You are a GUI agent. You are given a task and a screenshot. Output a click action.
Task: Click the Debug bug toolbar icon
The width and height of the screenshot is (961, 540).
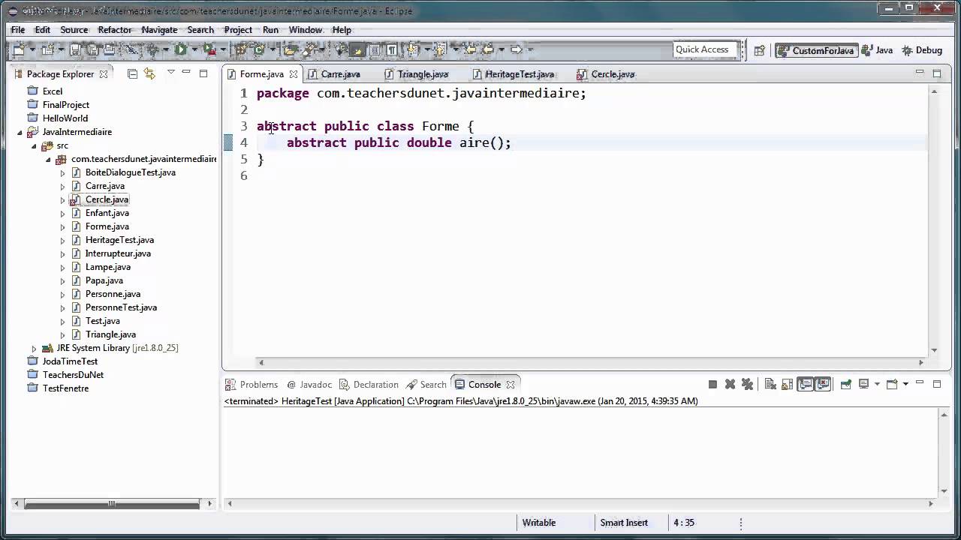[x=152, y=49]
